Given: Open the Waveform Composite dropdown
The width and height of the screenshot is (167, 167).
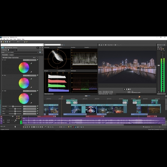Looking at the screenshot, I should point(87,47).
